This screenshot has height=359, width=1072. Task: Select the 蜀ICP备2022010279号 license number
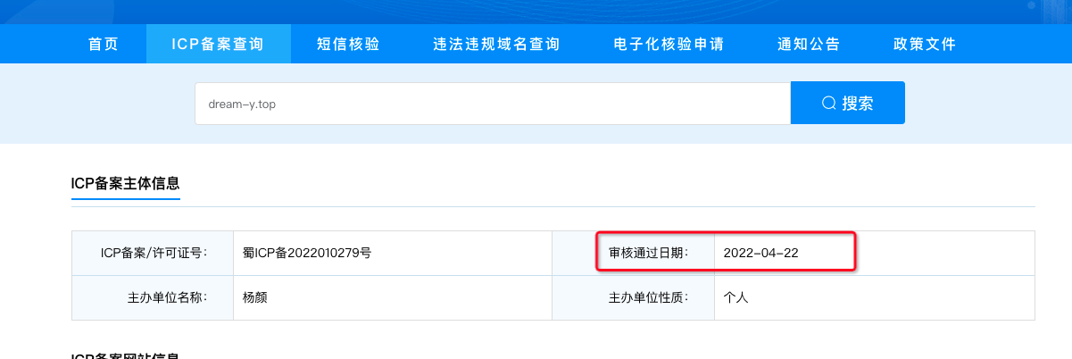point(307,253)
